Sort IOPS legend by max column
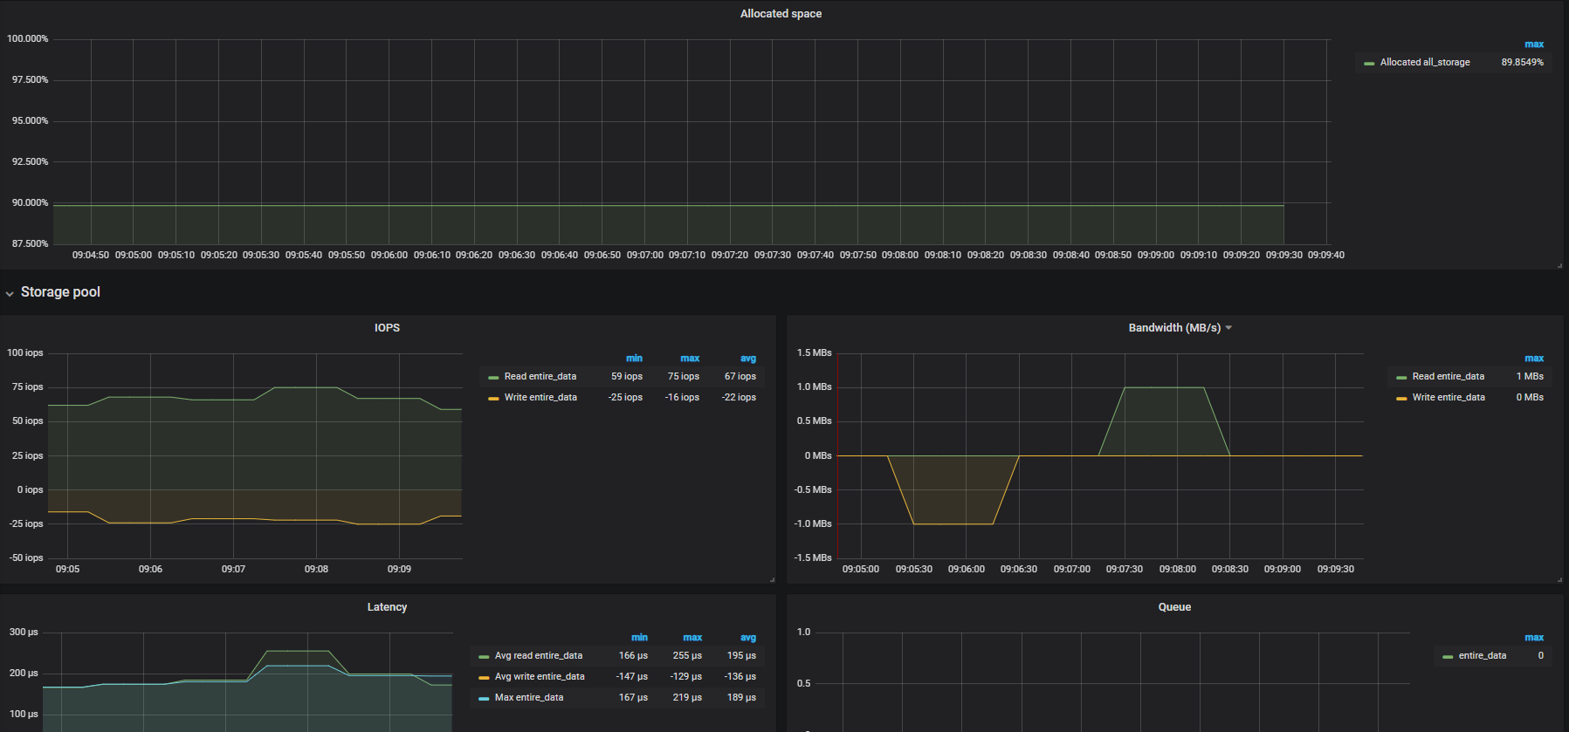The width and height of the screenshot is (1569, 732). pos(690,359)
